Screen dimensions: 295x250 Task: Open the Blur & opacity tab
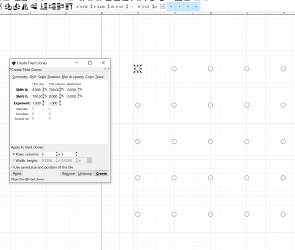(x=73, y=77)
